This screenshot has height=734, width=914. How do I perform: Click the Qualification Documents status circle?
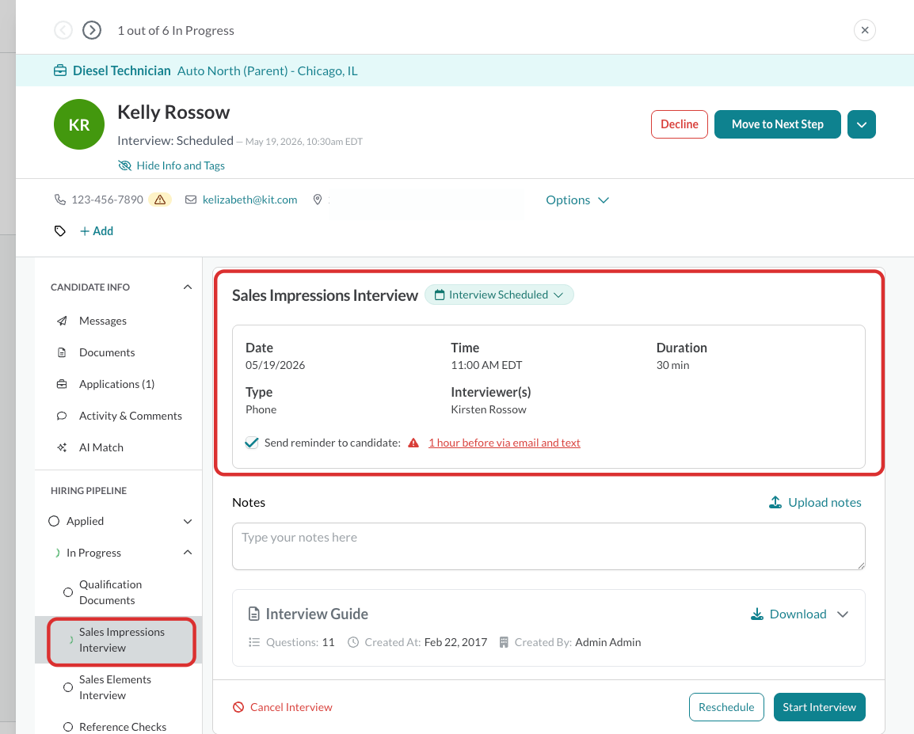coord(68,592)
